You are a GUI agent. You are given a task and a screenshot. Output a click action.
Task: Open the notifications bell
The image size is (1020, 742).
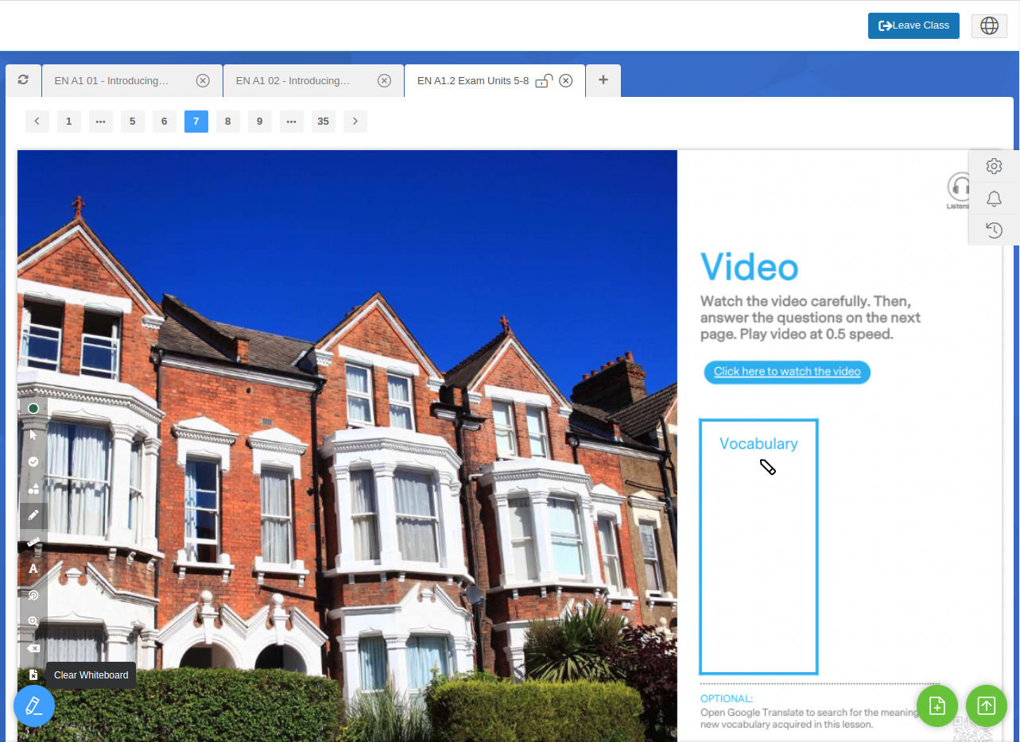pyautogui.click(x=994, y=198)
